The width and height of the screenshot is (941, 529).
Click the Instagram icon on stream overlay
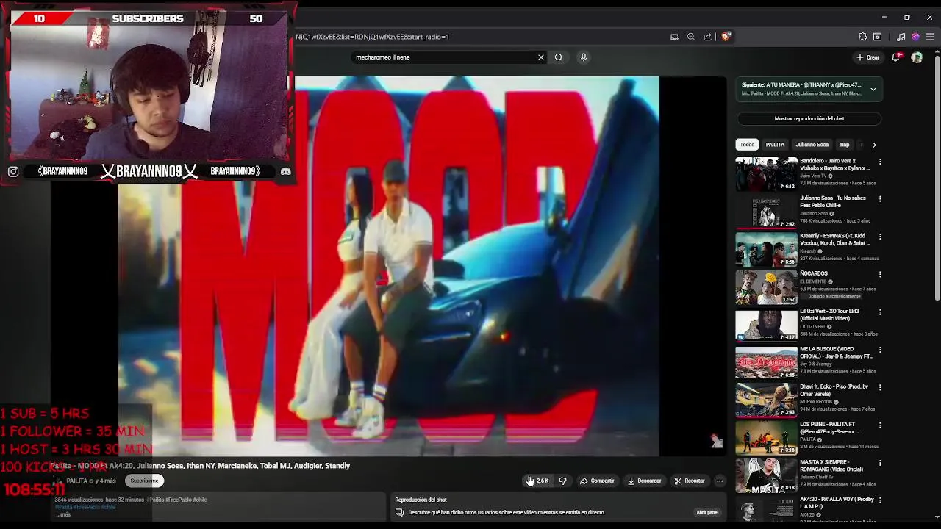pos(13,171)
